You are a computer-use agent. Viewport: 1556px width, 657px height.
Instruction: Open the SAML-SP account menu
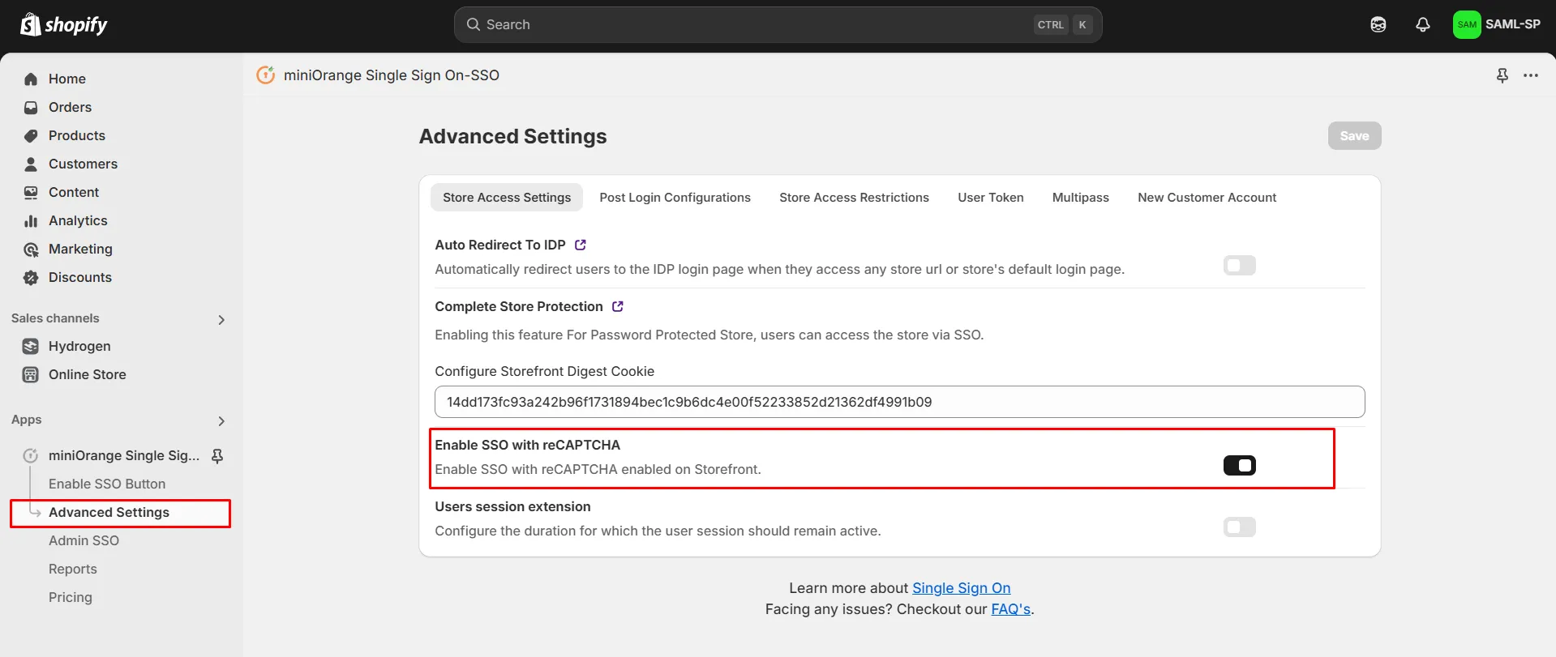[x=1497, y=24]
